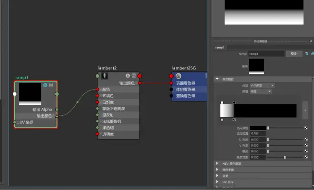Click the delete box under the black ramp handle
This screenshot has width=314, height=190.
234,120
